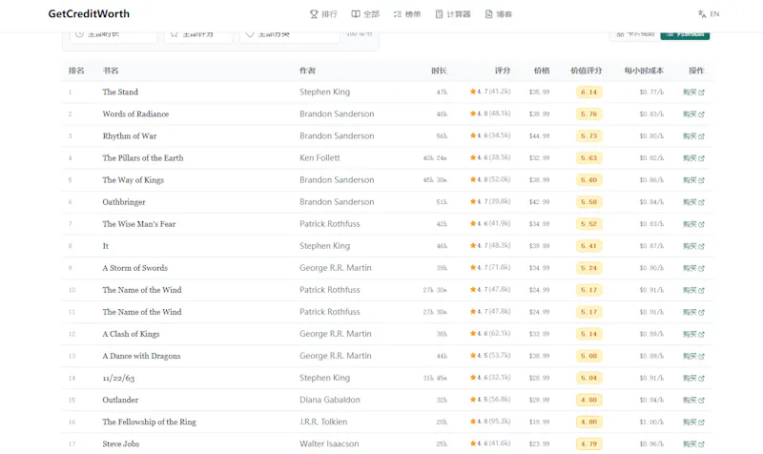This screenshot has width=763, height=454.
Task: Click author Walter Isaacson
Action: 329,444
